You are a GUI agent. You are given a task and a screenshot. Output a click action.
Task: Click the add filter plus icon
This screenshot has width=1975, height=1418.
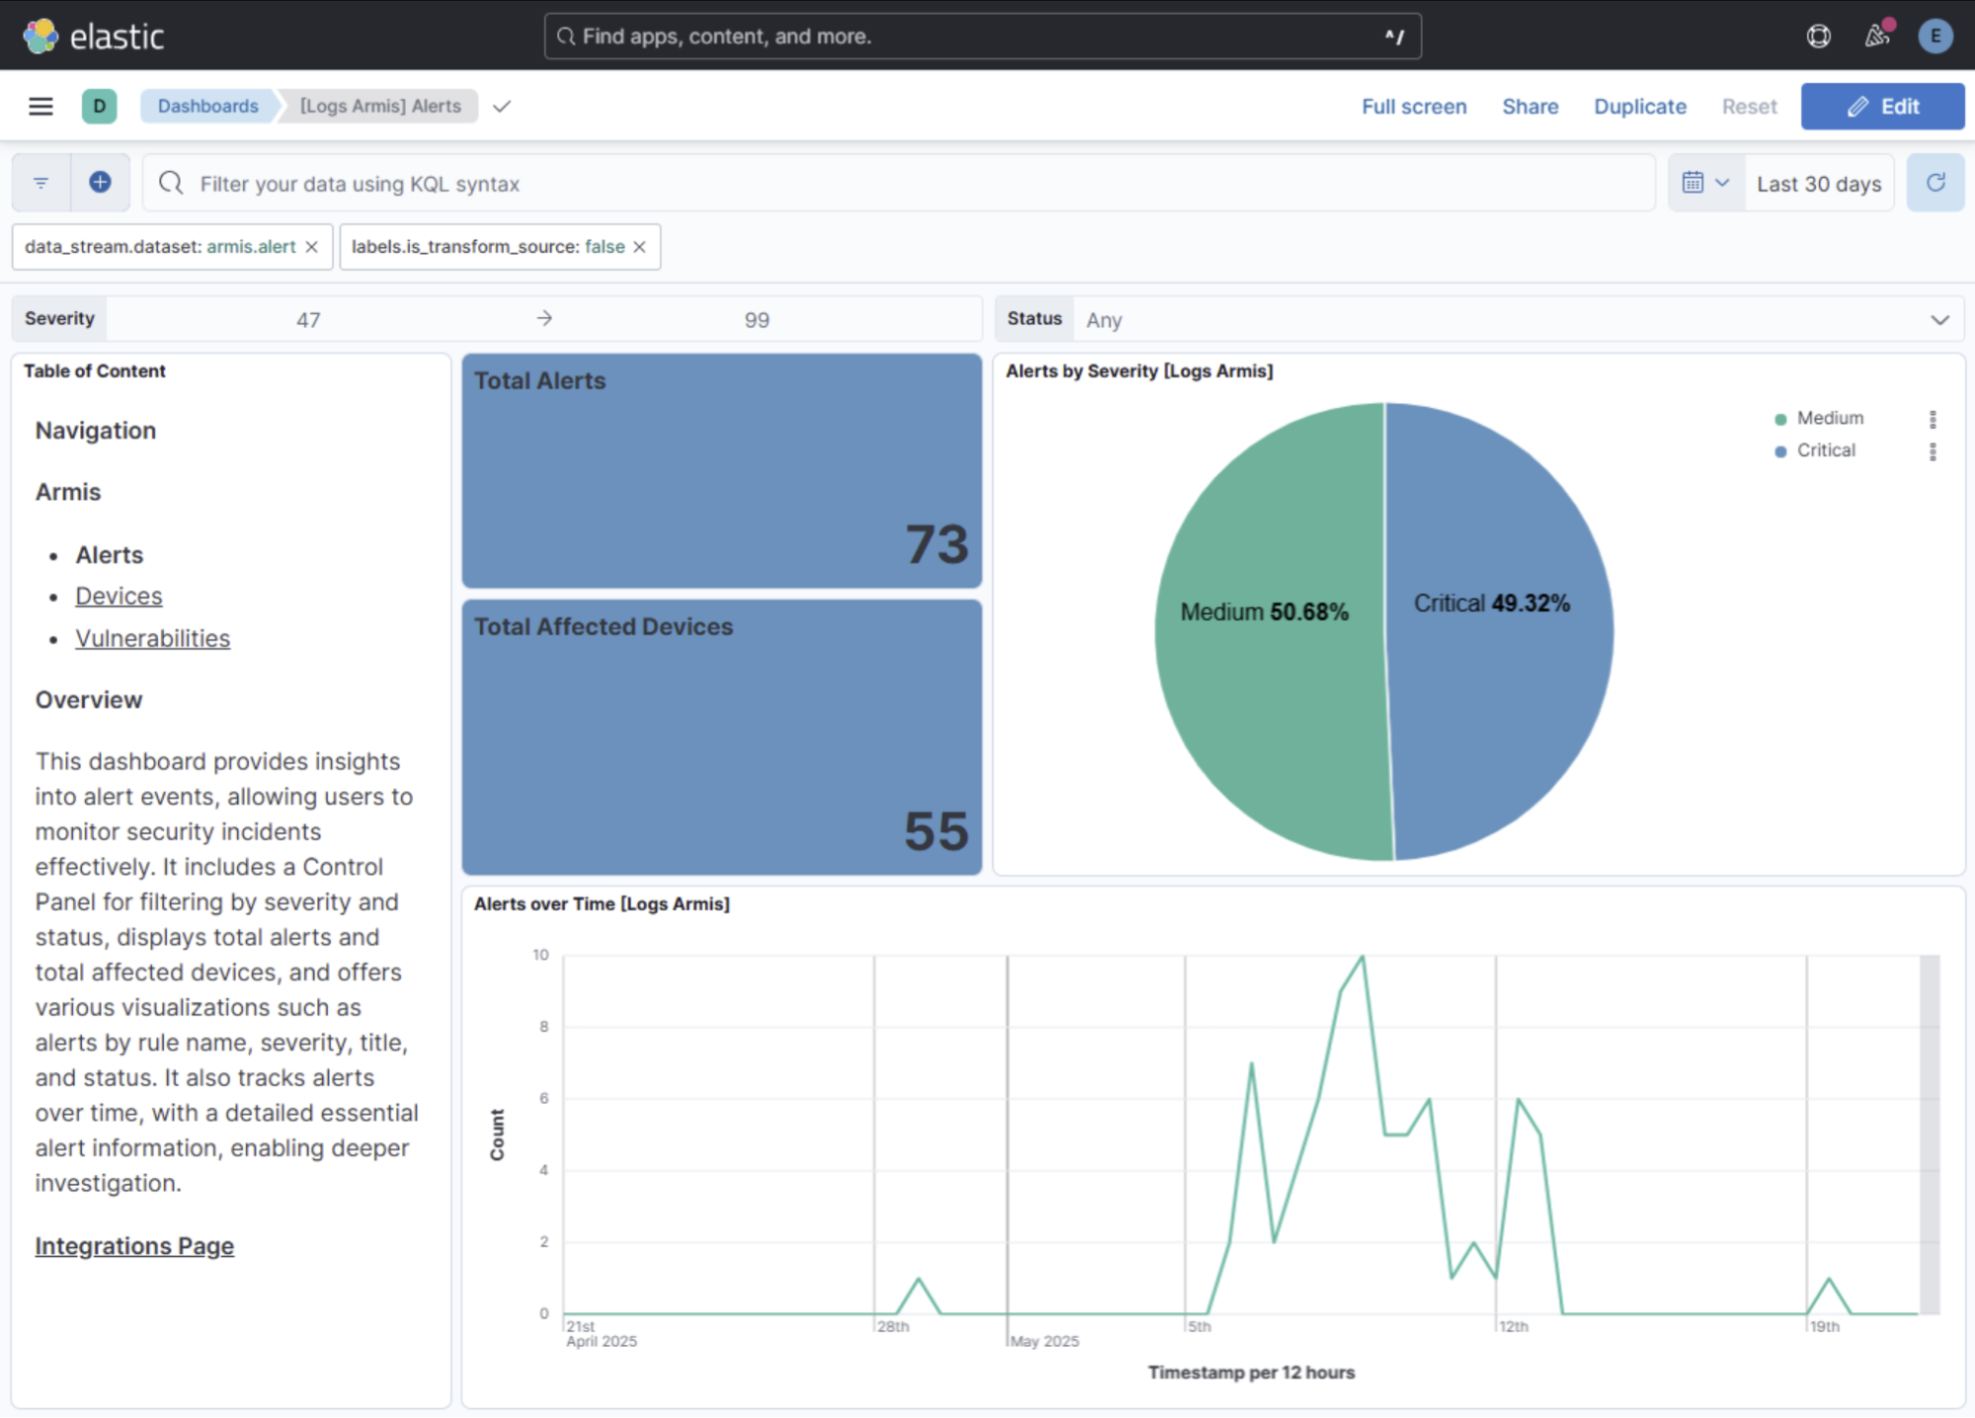[x=100, y=183]
